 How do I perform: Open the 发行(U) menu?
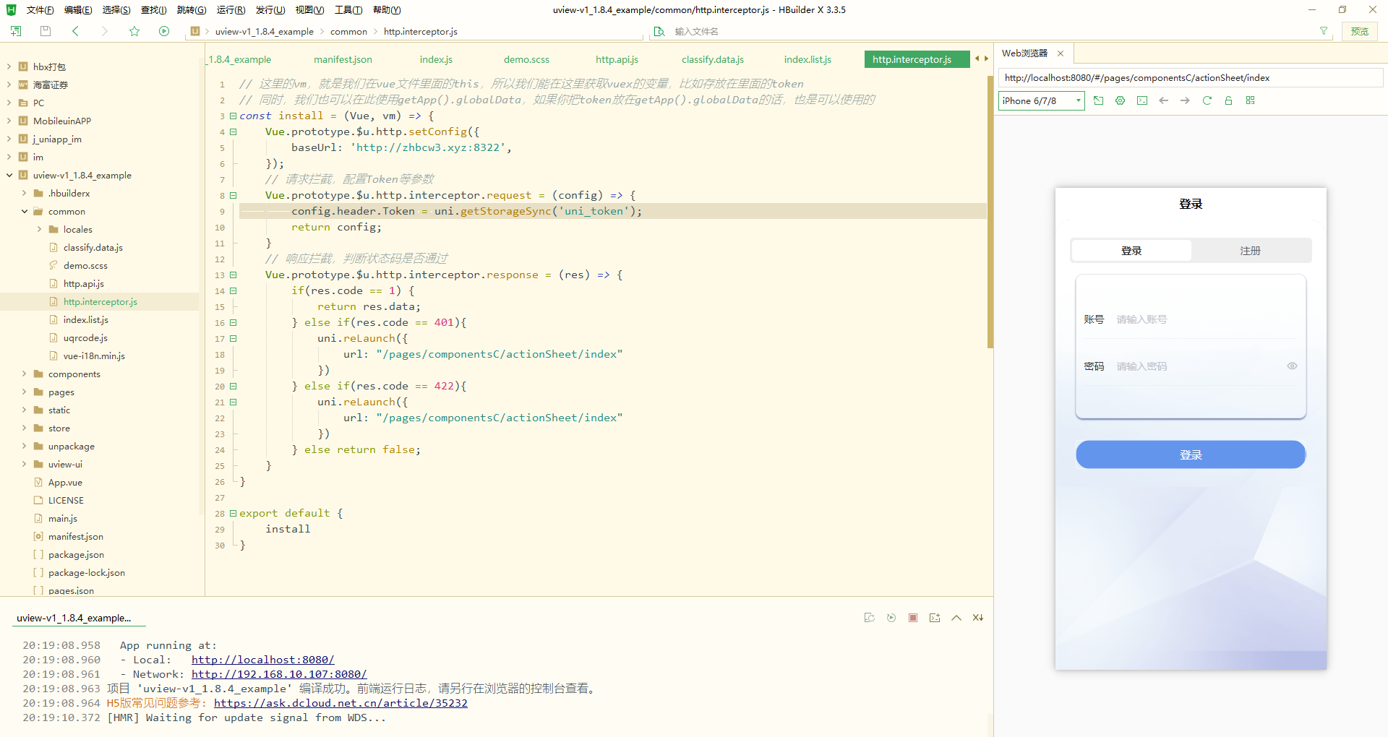270,10
